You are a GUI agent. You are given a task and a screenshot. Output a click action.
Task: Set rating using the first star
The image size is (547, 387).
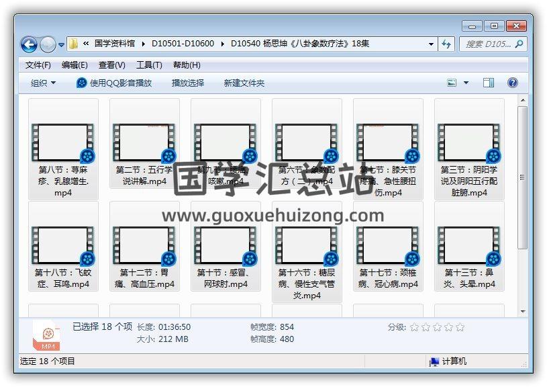(414, 327)
